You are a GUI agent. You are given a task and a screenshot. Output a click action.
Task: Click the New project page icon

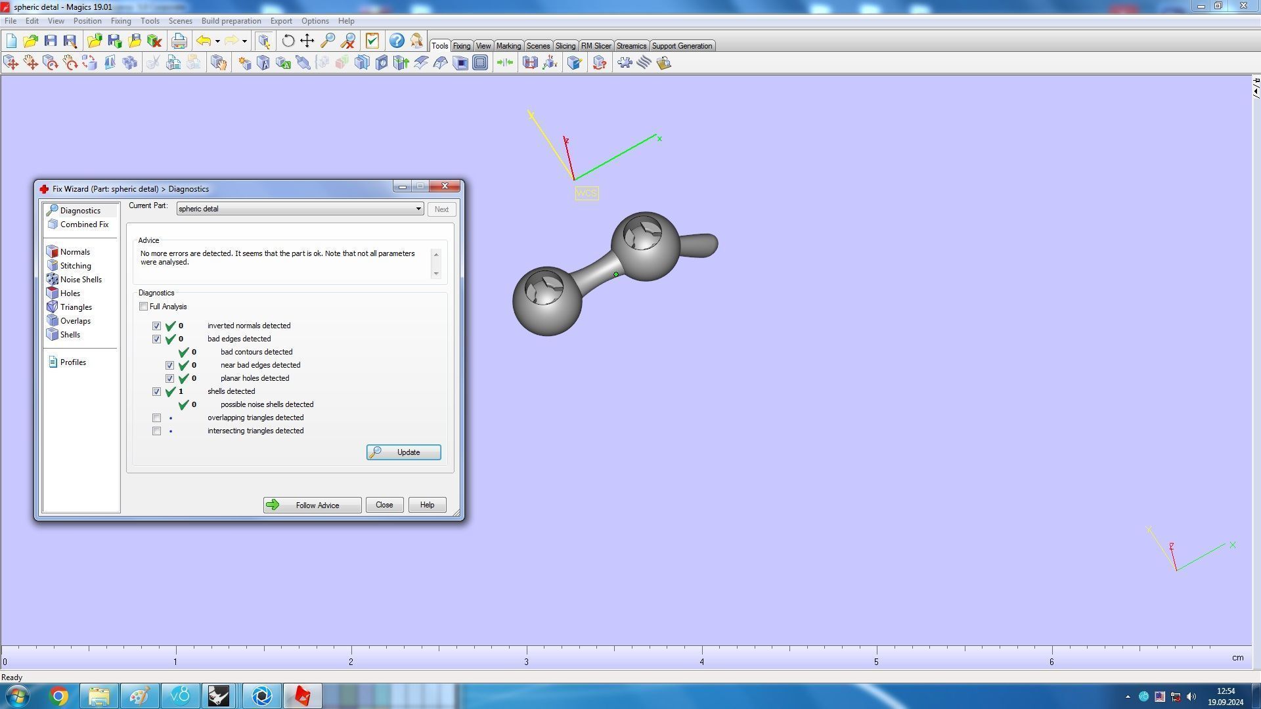[x=11, y=41]
